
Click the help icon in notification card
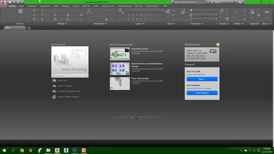pos(213,51)
